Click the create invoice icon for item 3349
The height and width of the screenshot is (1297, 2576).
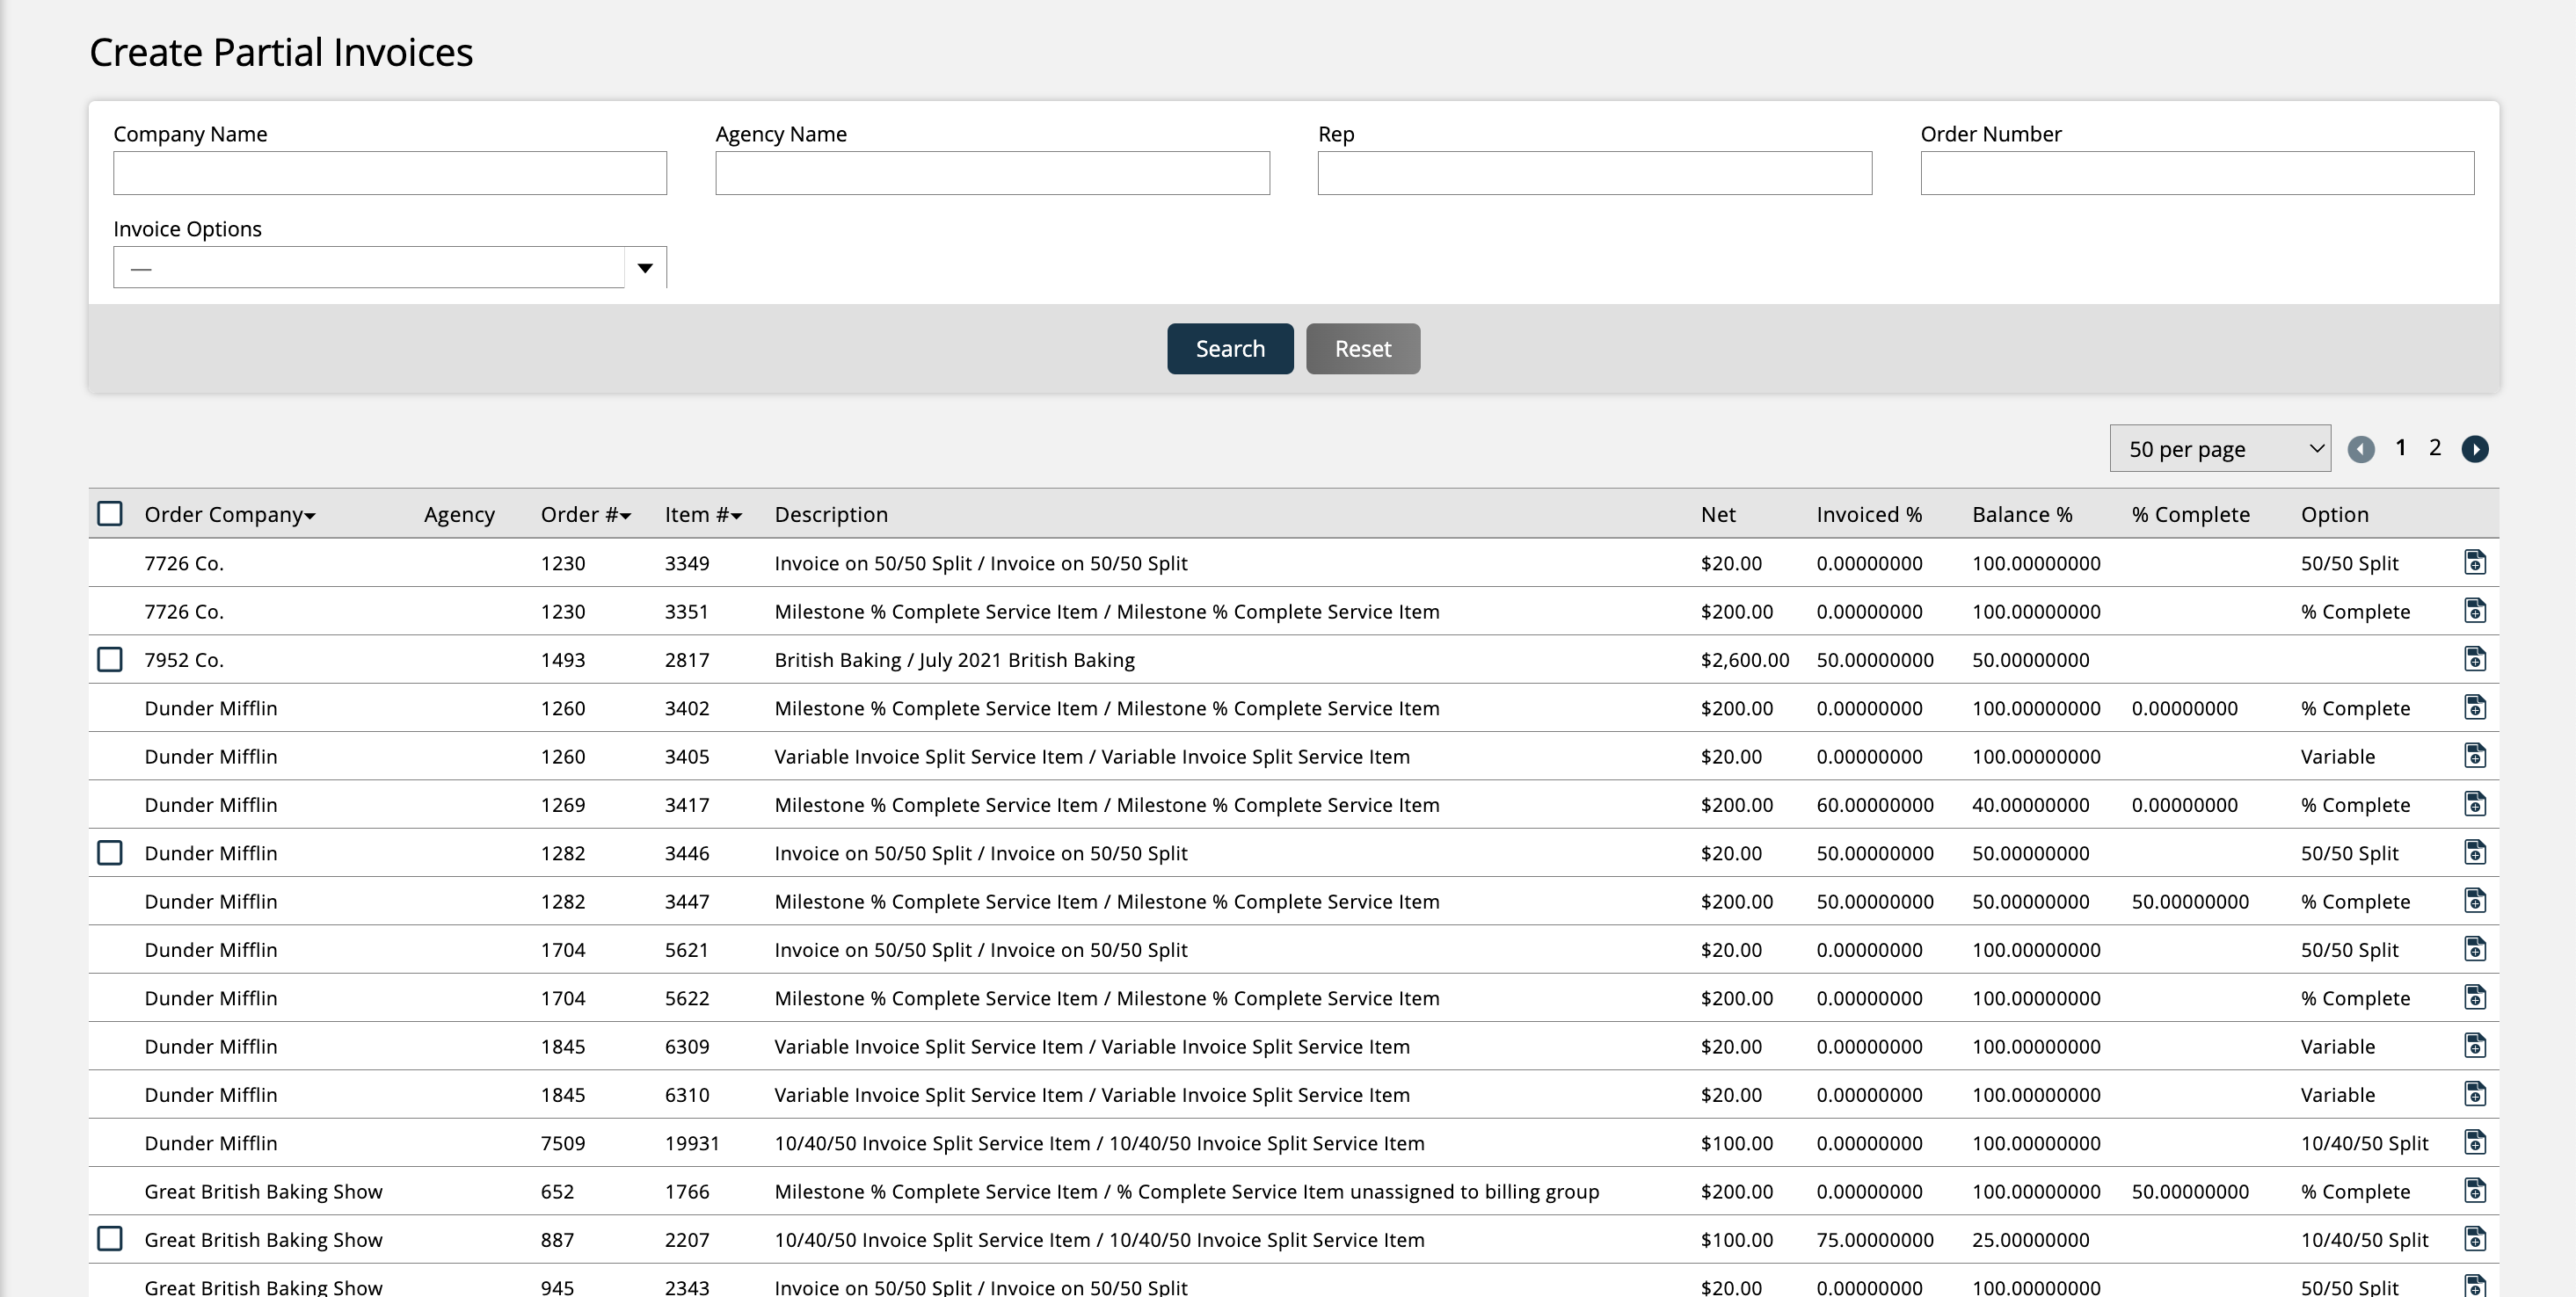click(x=2476, y=562)
